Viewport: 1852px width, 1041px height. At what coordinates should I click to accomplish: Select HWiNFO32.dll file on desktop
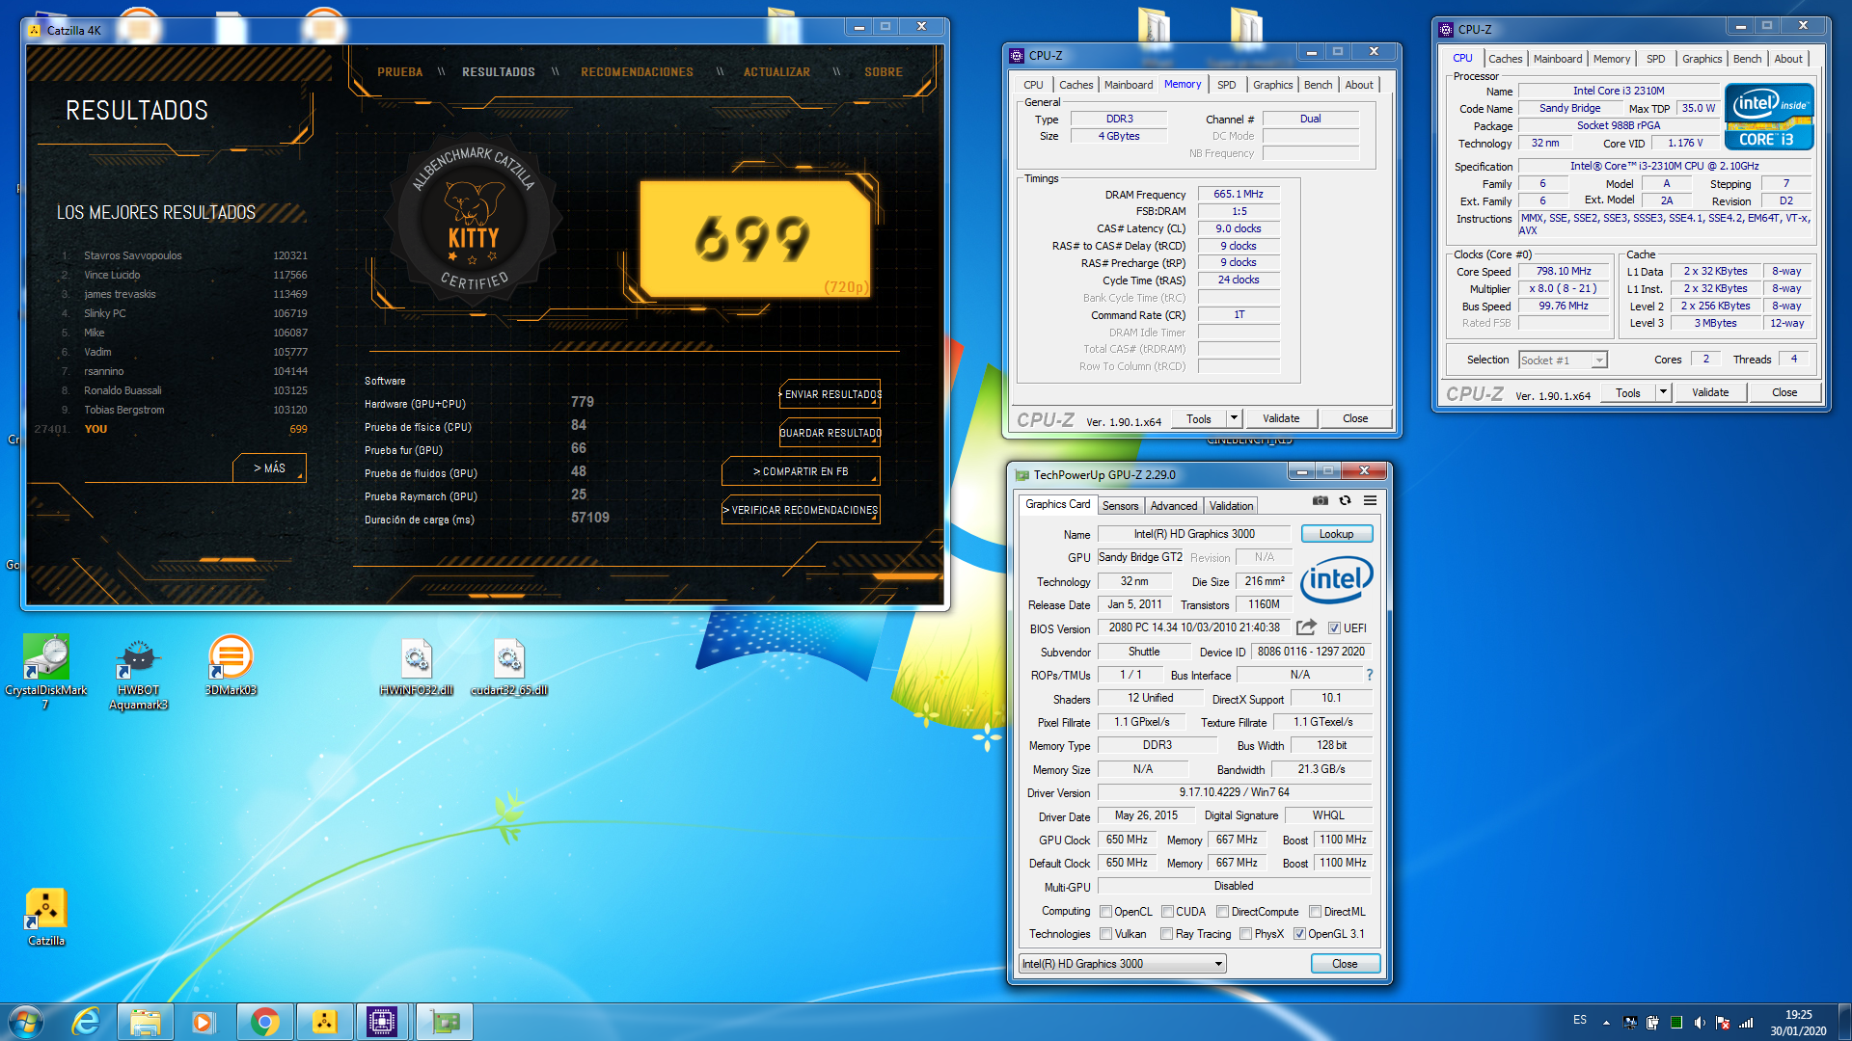pos(416,666)
